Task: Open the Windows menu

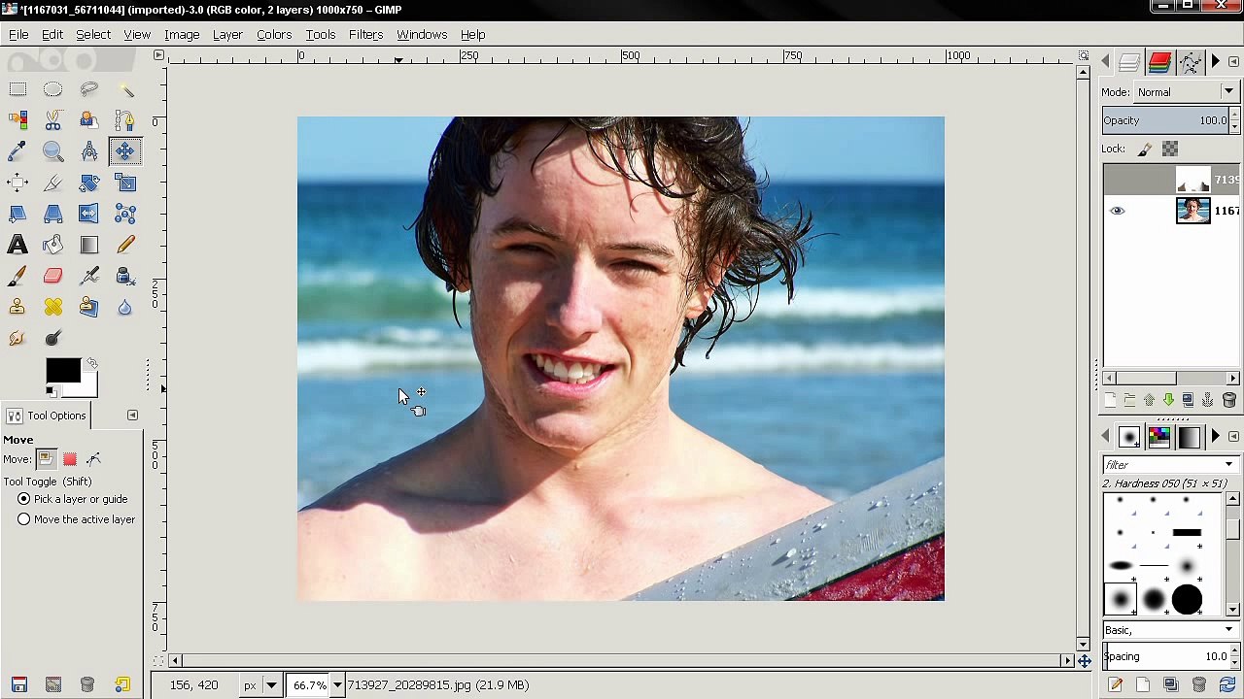Action: 422,35
